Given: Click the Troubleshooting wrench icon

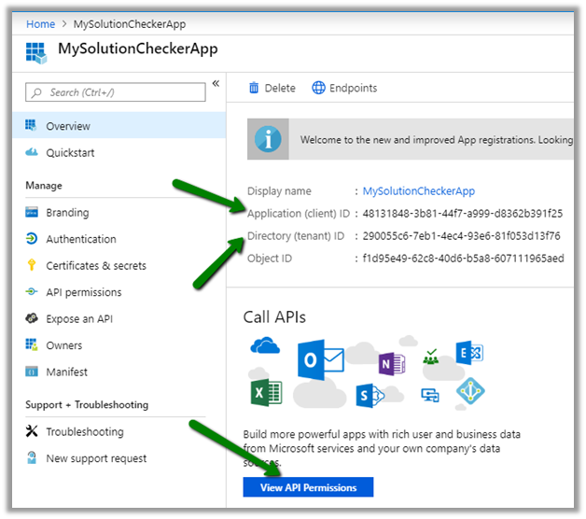Looking at the screenshot, I should [31, 432].
